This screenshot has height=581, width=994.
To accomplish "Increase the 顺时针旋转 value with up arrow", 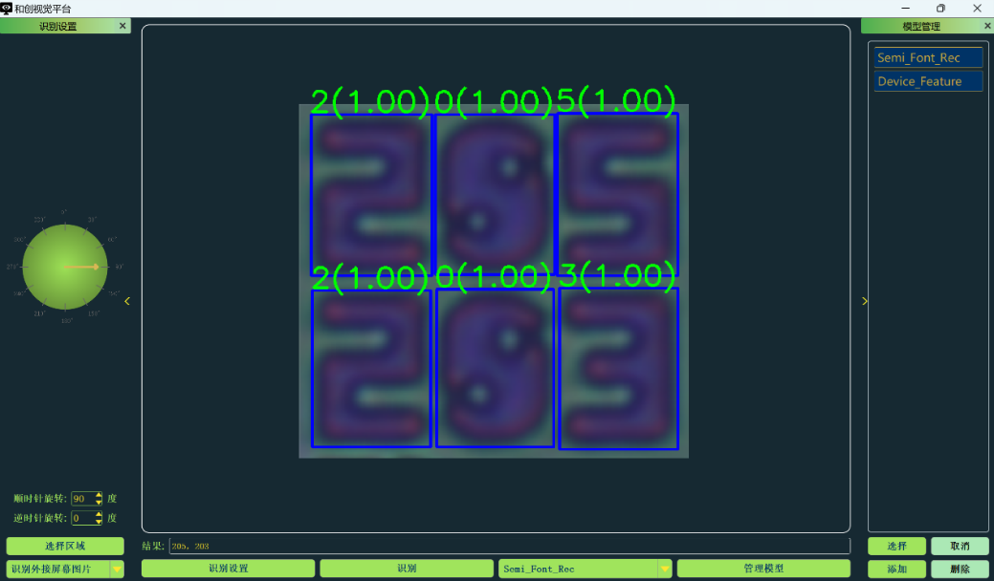I will pyautogui.click(x=99, y=495).
